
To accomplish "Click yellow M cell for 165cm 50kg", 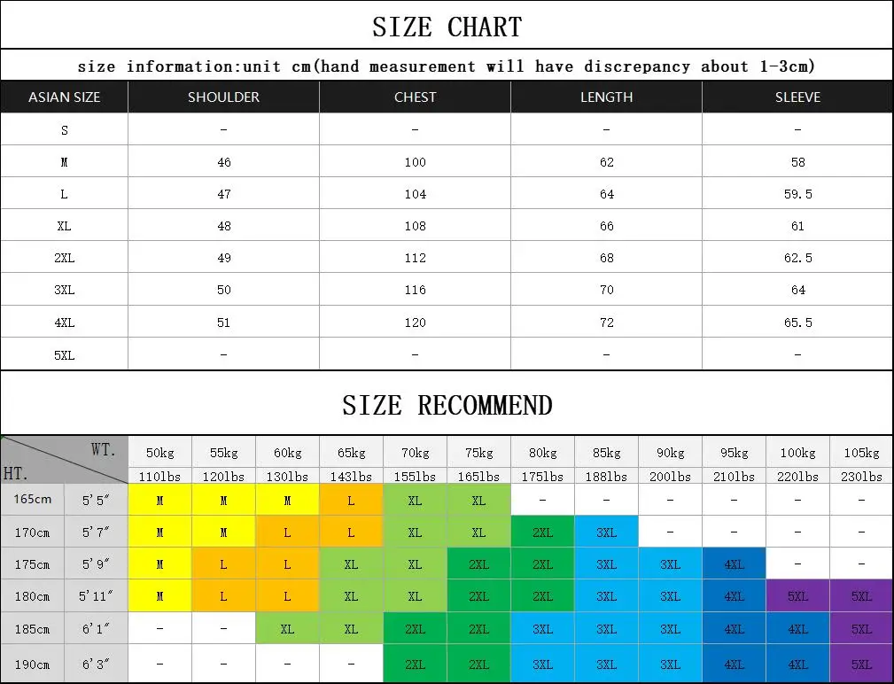I will click(x=159, y=500).
